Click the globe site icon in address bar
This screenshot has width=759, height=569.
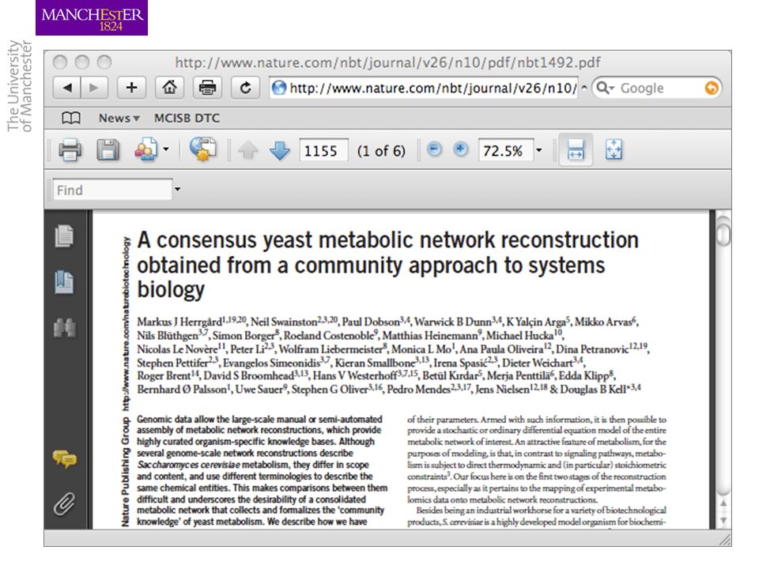279,88
